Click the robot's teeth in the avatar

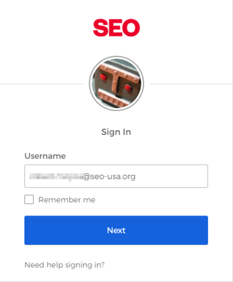113,99
